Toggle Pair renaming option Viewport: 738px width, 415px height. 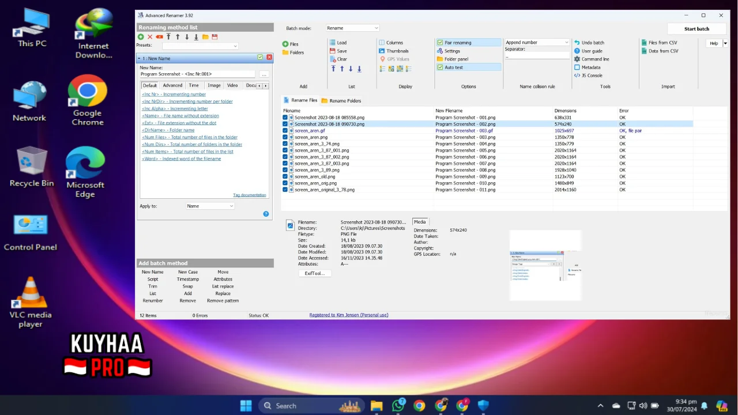(468, 43)
